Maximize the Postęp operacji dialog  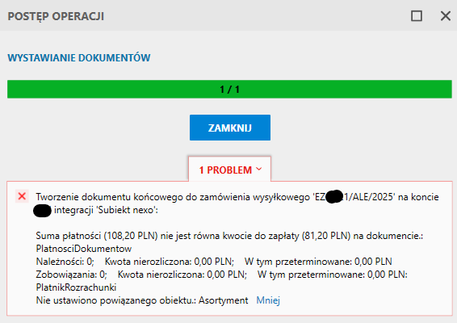tap(417, 15)
